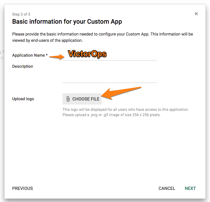This screenshot has height=202, width=210.
Task: Click the 'Upload logo' label
Action: [x=23, y=99]
